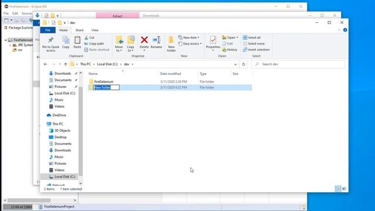Viewport: 375px width, 211px height.
Task: Click Pin to Quick access icon
Action: click(51, 40)
